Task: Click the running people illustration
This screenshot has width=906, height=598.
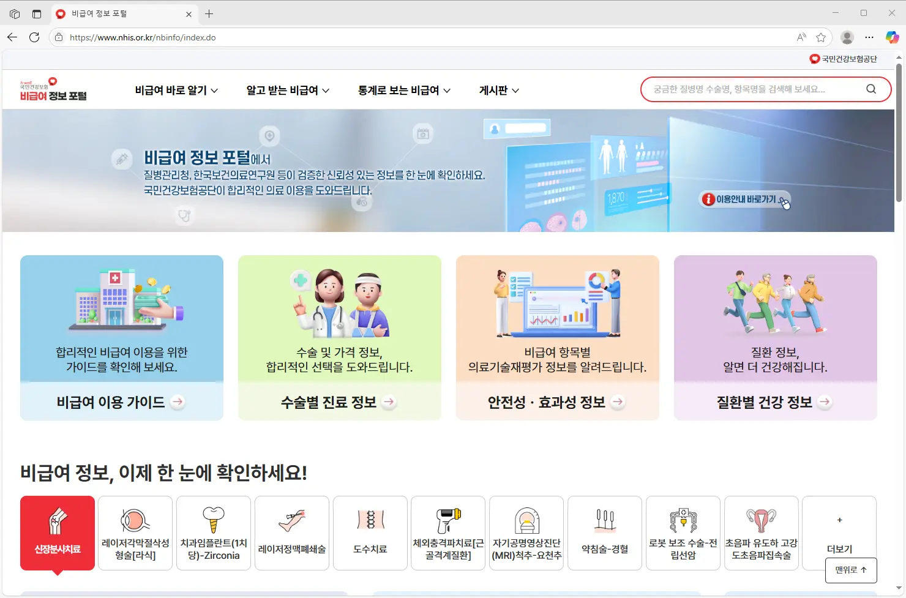Action: (x=775, y=303)
